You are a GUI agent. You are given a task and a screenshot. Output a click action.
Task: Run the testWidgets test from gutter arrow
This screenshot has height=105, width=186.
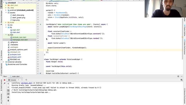41,24
